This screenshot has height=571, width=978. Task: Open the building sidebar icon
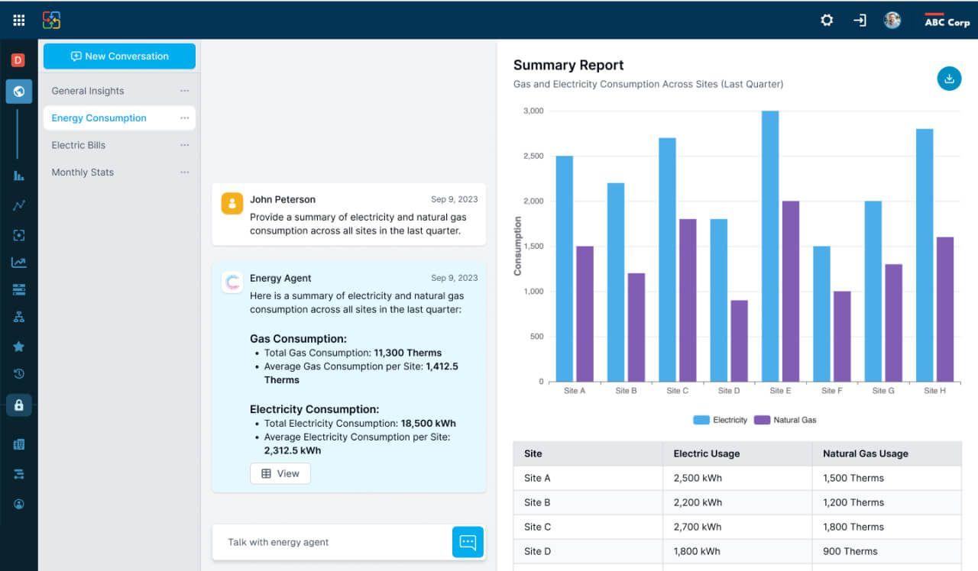pyautogui.click(x=19, y=444)
